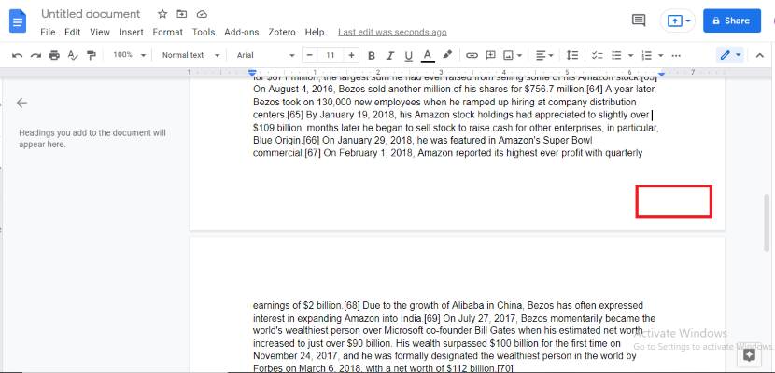This screenshot has height=373, width=775.
Task: View the 'Last edit was seconds ago' history
Action: click(x=392, y=32)
